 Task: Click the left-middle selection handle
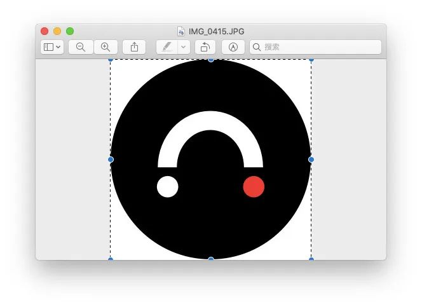pyautogui.click(x=111, y=160)
